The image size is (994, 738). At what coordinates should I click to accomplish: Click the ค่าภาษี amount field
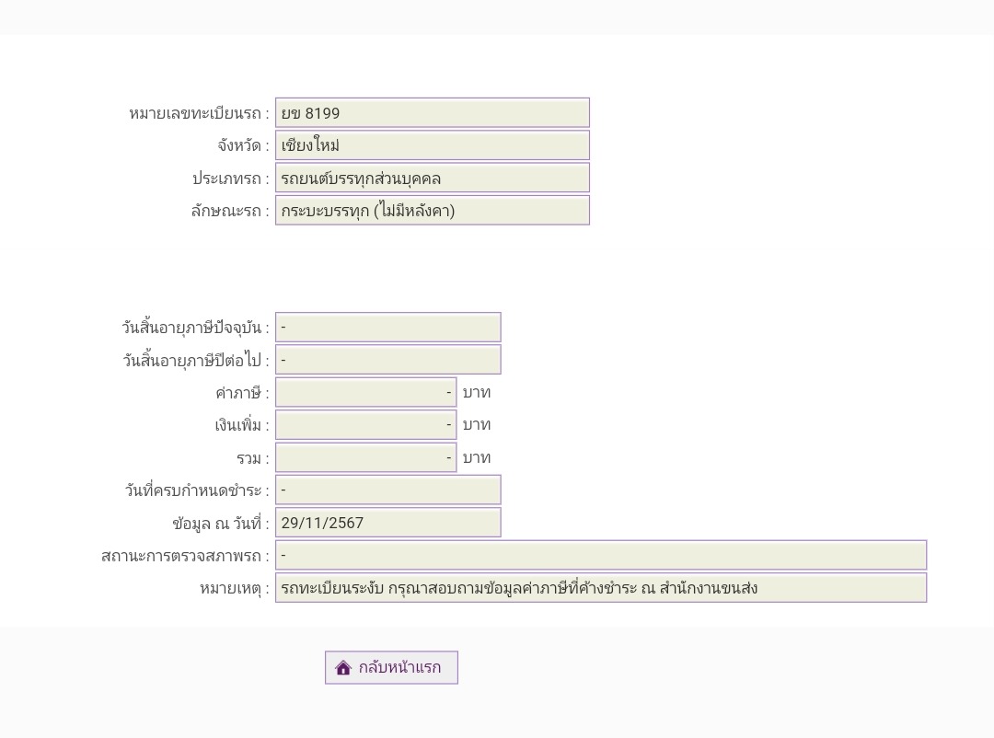click(x=365, y=393)
